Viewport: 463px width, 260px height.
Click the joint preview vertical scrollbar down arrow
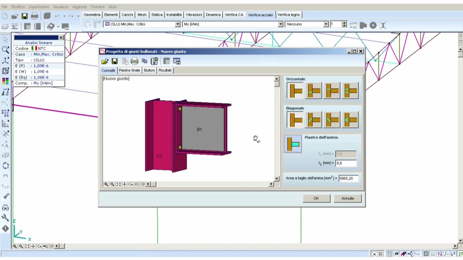277,178
